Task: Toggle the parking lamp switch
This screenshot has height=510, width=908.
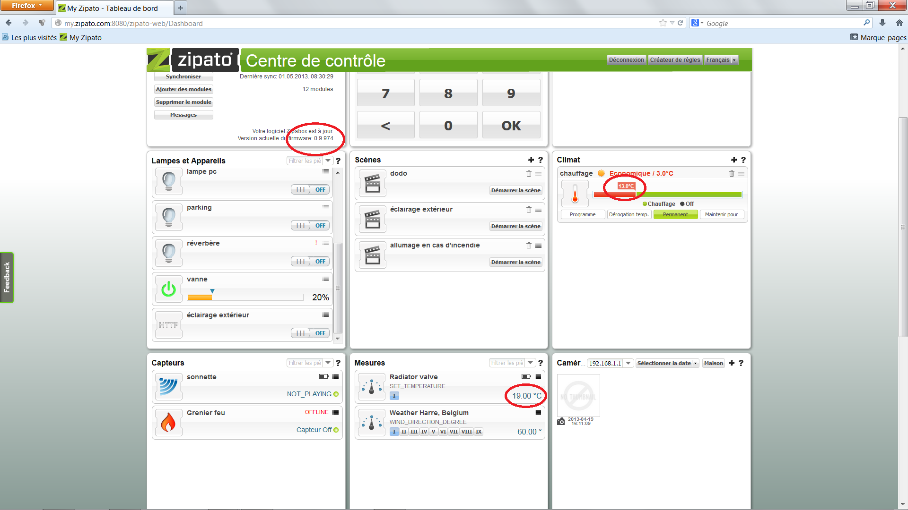Action: [x=309, y=226]
